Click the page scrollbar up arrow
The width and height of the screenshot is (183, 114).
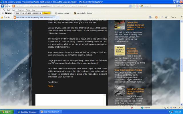point(182,21)
